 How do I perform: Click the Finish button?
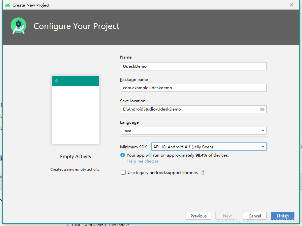pos(282,216)
